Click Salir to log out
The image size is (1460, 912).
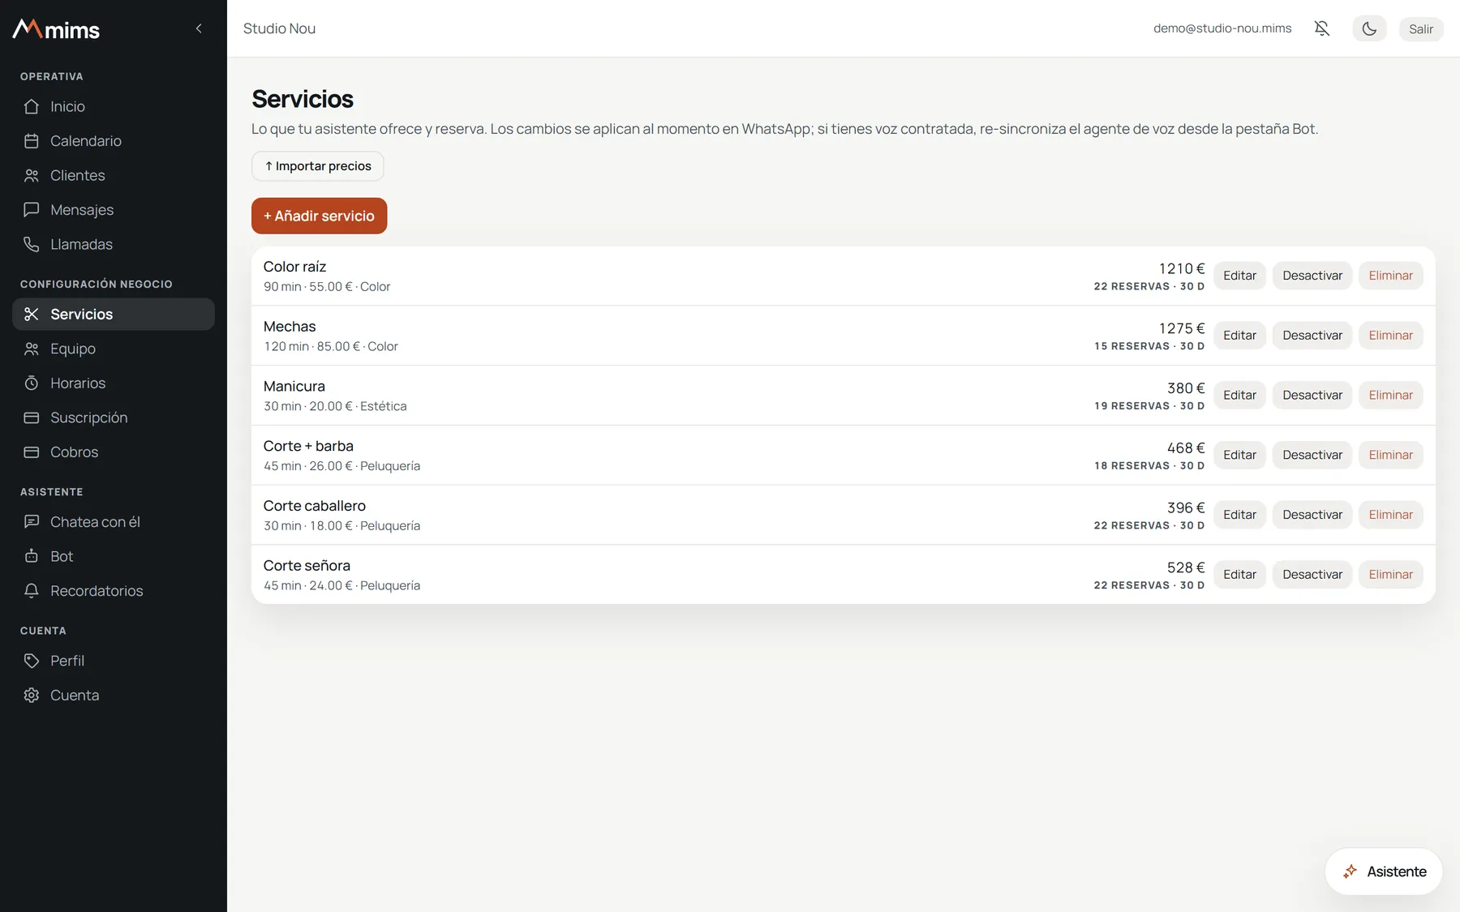[1421, 28]
